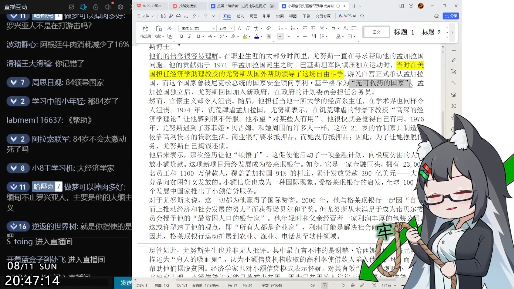Switch to the 插入 Insert tab
Viewport: 514px width, 289px height.
240,16
